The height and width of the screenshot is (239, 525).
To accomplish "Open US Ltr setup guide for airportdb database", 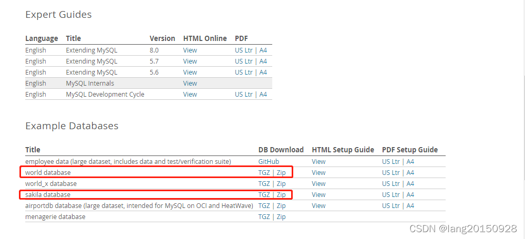I will (x=391, y=206).
